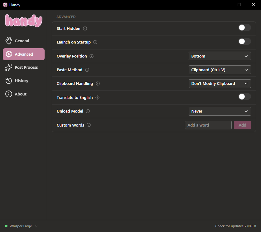Screen dimensions: 261x232
Task: Click the Add a word input field
Action: (208, 125)
